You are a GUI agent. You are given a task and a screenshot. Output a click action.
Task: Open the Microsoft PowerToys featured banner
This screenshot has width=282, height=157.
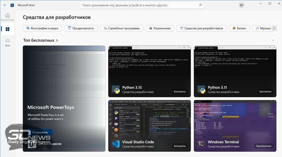click(x=64, y=99)
